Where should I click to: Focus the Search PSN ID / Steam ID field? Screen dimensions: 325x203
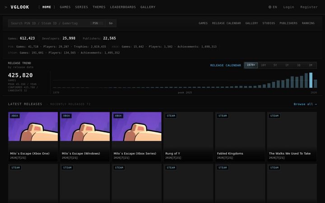click(x=49, y=23)
